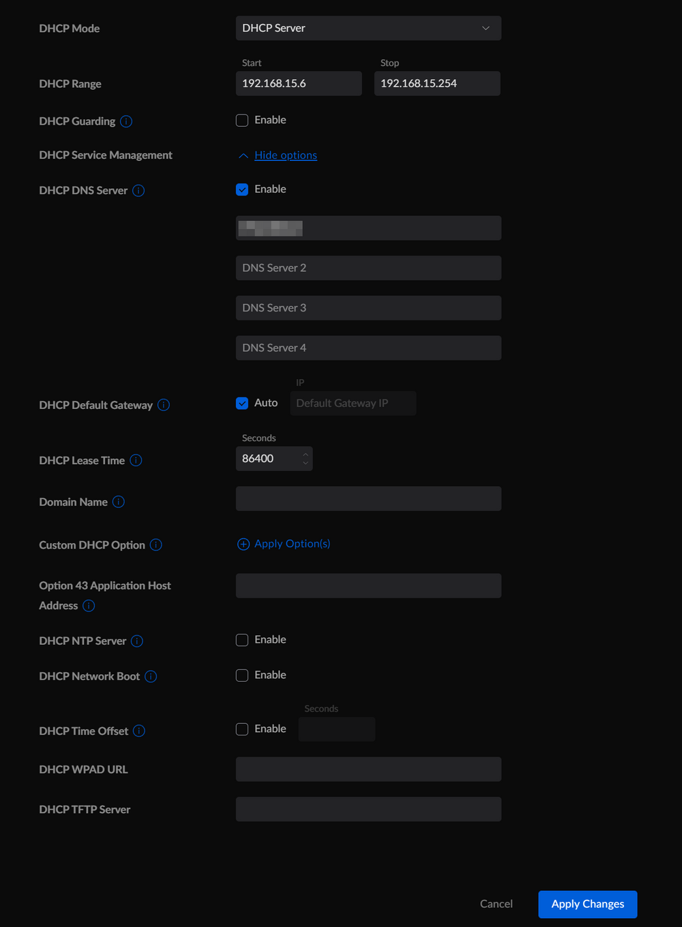
Task: View info for DHCP NTP Server
Action: tap(137, 641)
